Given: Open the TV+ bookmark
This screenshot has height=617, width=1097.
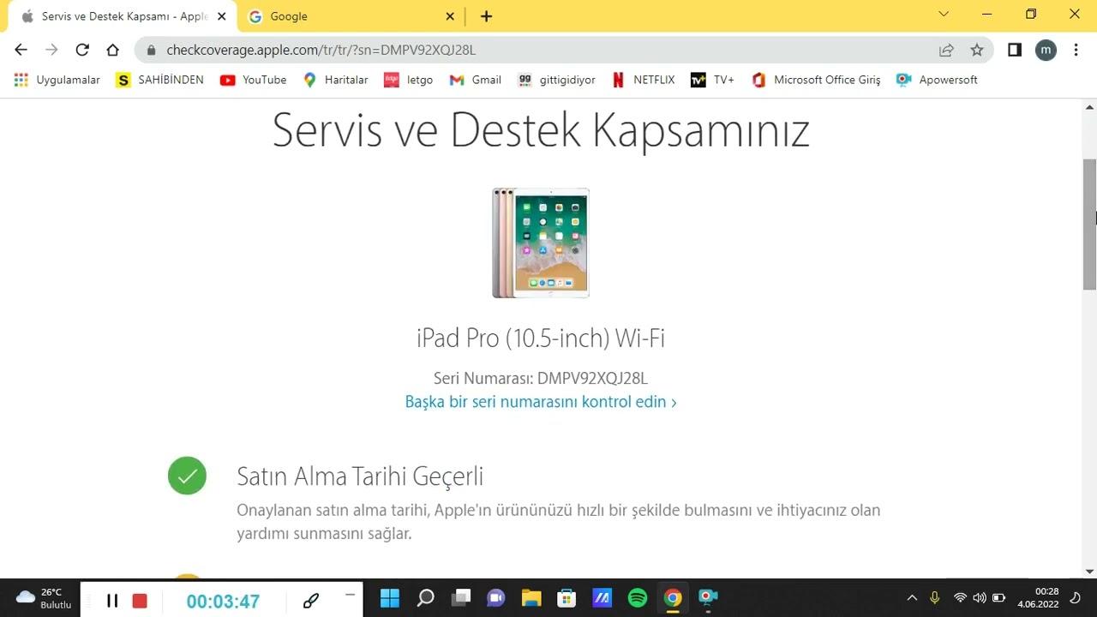Looking at the screenshot, I should pos(713,80).
